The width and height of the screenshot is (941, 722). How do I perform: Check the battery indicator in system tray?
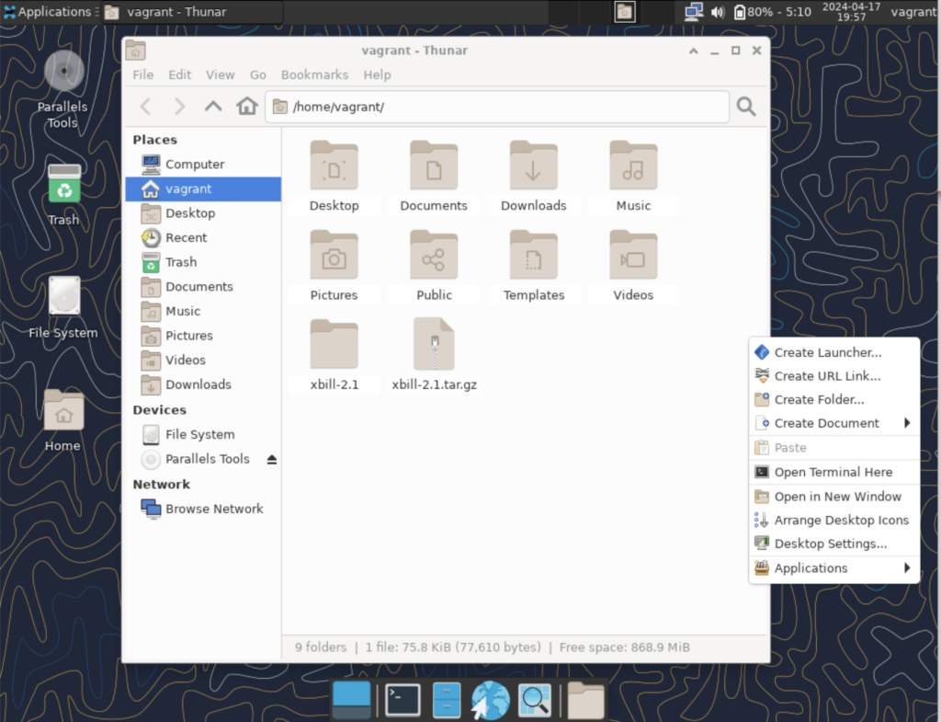click(741, 12)
